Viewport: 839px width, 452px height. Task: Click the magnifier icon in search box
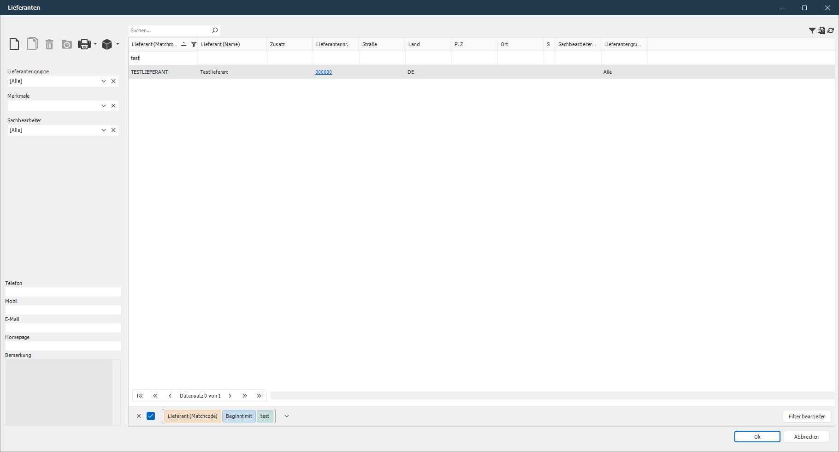point(214,30)
